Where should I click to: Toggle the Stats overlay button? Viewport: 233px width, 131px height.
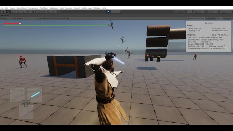(219, 18)
